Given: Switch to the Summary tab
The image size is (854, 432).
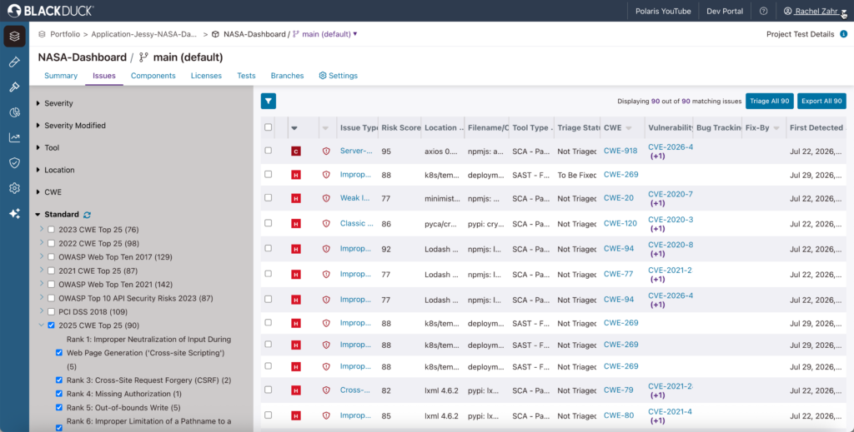Looking at the screenshot, I should (x=61, y=76).
